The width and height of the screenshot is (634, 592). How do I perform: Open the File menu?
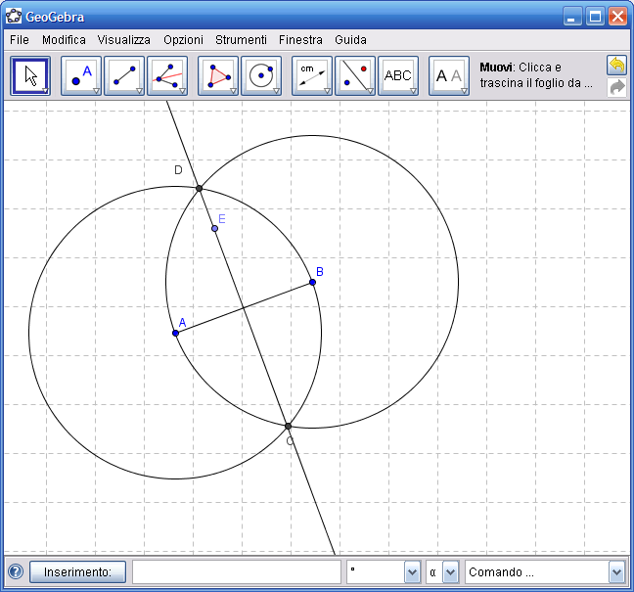[20, 40]
